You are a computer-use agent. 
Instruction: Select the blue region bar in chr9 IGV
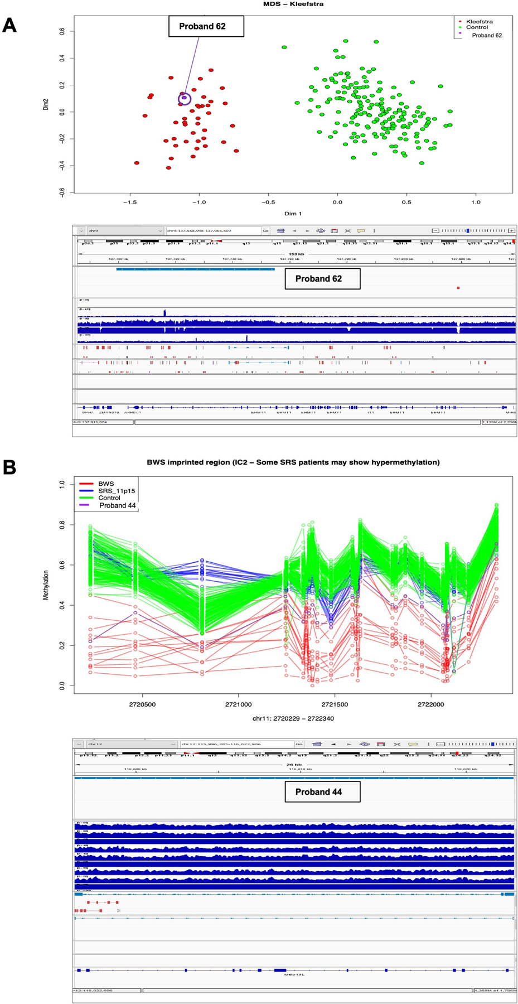point(195,269)
